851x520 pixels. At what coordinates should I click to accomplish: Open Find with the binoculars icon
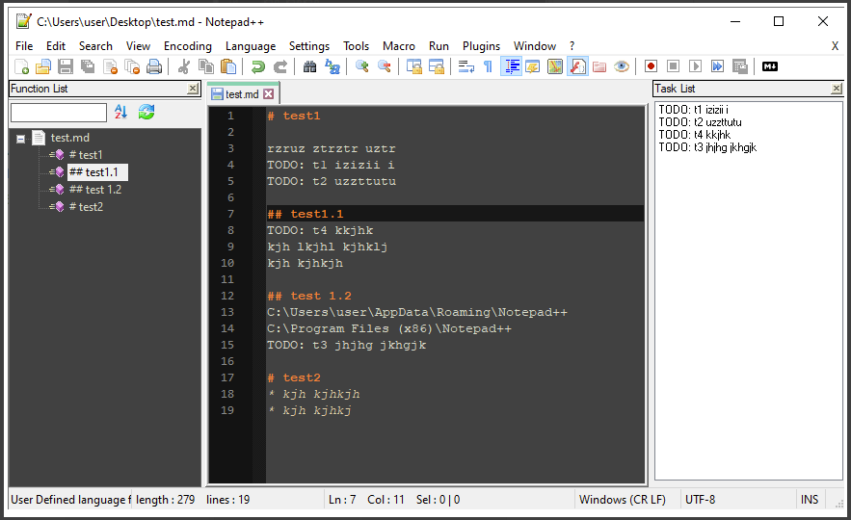point(310,66)
